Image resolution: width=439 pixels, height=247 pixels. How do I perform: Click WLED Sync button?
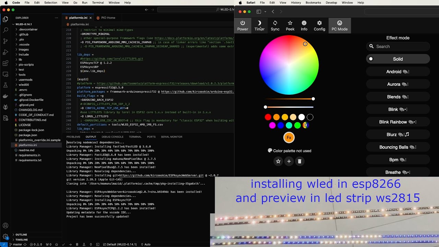click(x=275, y=25)
